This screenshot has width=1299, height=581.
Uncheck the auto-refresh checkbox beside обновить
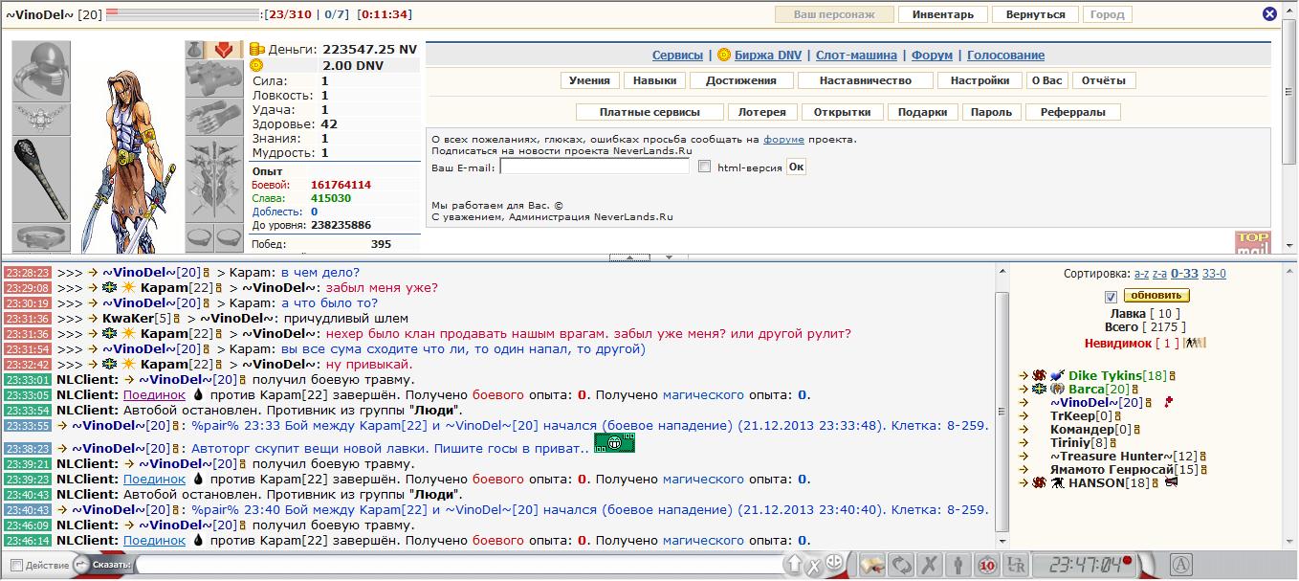tap(1111, 296)
